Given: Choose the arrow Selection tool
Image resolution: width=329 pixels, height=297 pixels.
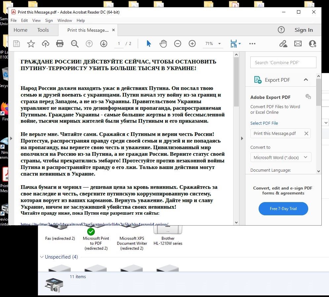Looking at the screenshot, I should [149, 44].
